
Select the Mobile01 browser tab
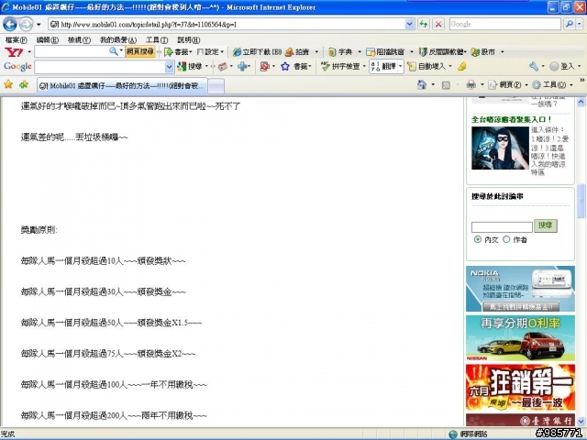coord(122,85)
